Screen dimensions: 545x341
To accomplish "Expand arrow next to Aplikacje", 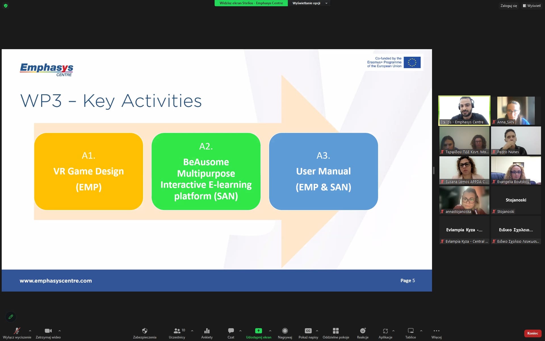I will point(393,331).
